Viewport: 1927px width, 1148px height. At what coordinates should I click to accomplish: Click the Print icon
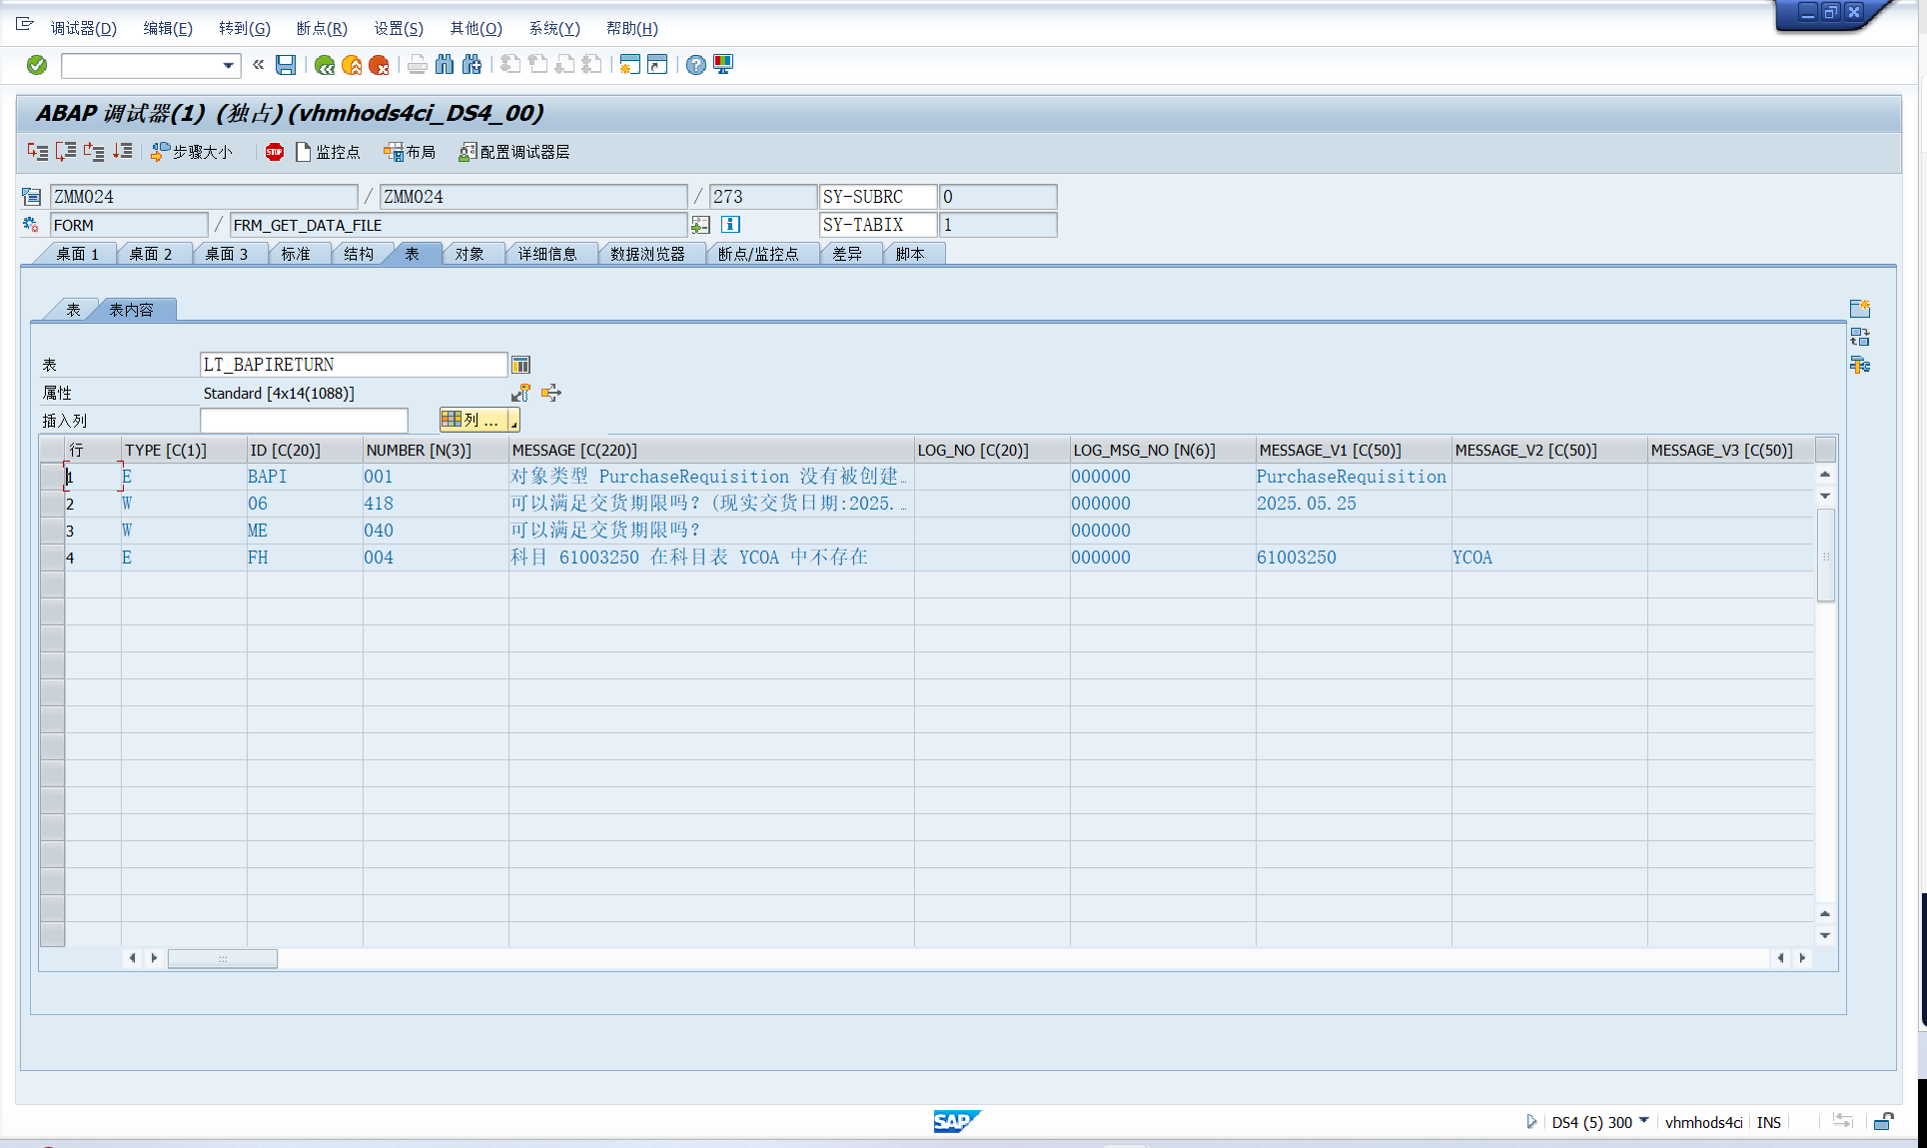418,65
